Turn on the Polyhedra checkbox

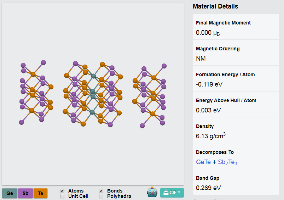click(x=101, y=196)
